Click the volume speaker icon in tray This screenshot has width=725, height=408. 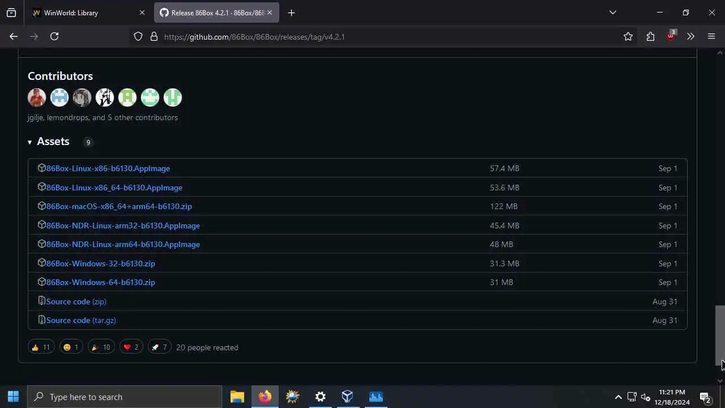[x=645, y=397]
